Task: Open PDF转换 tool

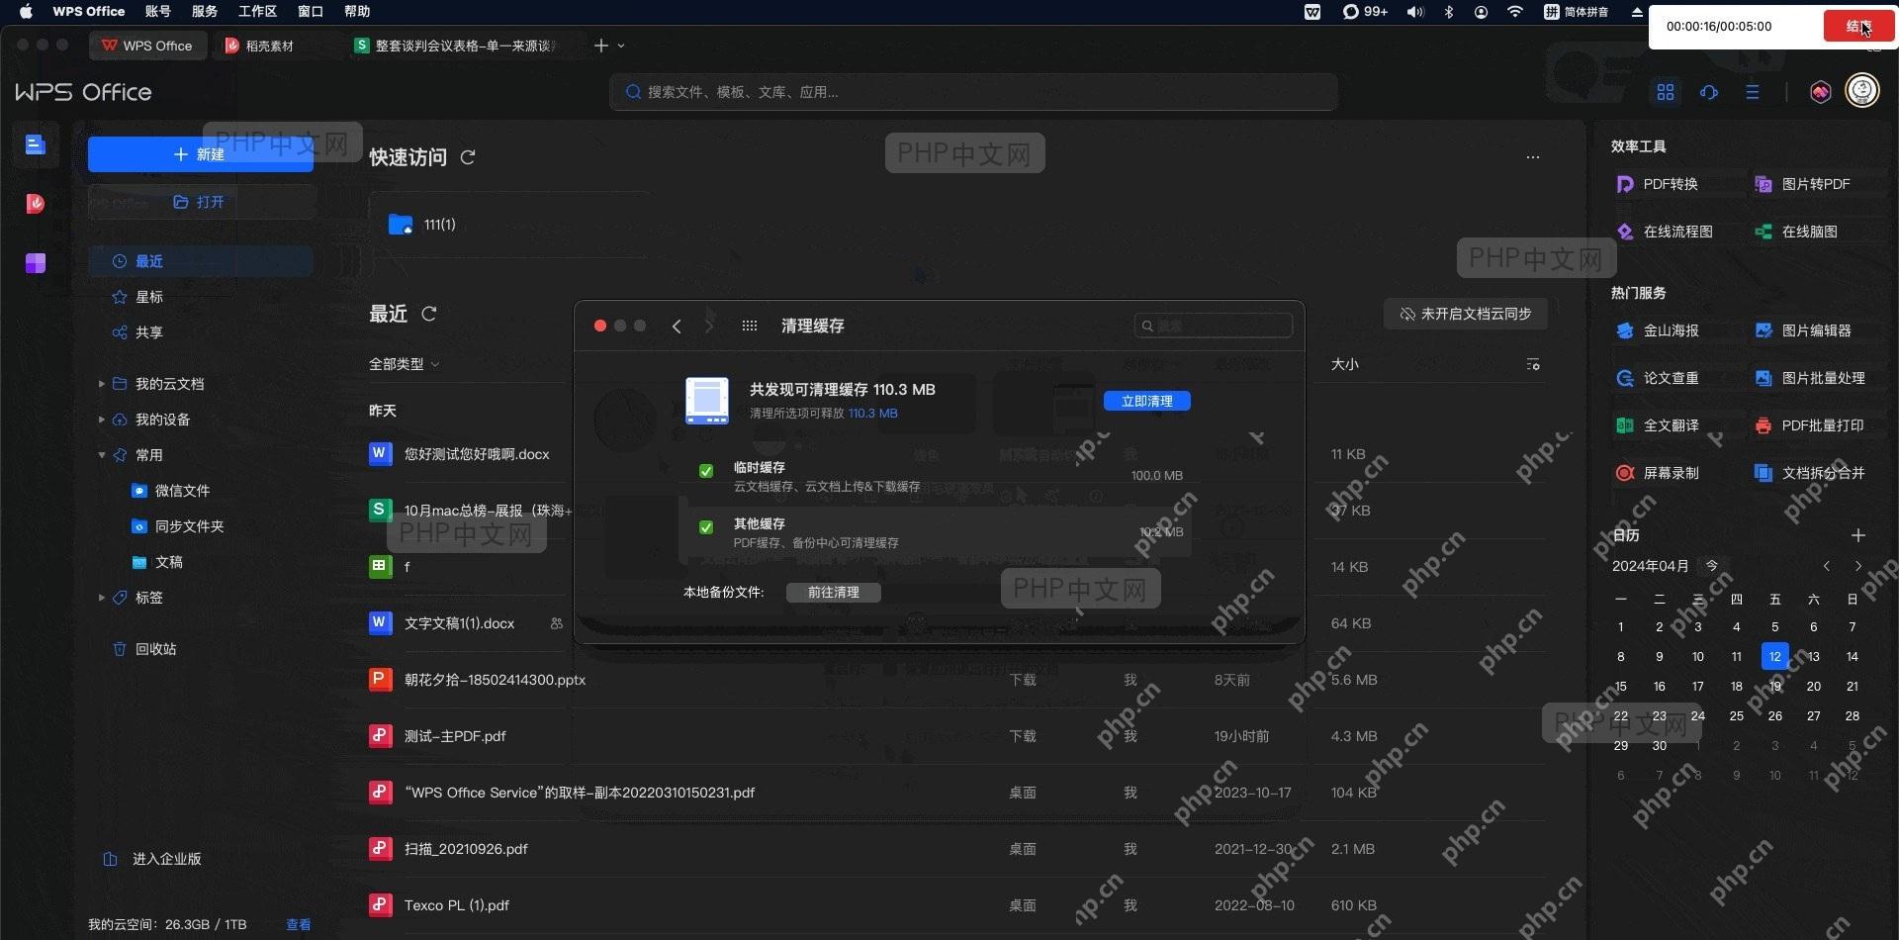Action: click(1657, 184)
